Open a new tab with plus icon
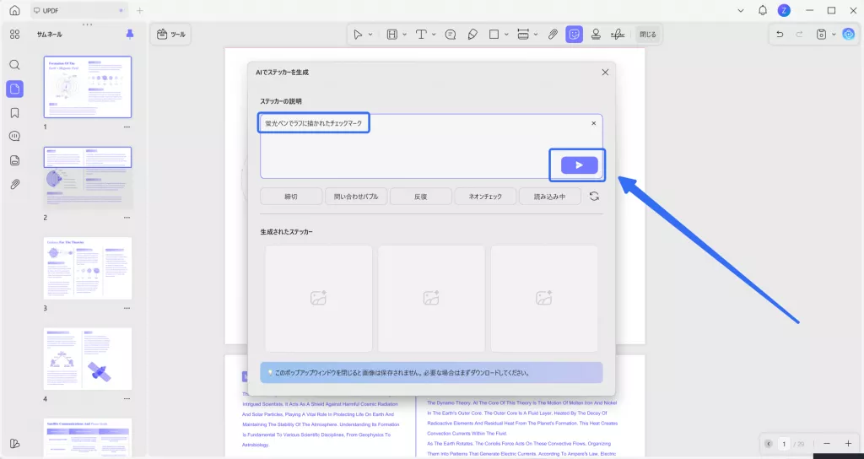 coord(140,10)
